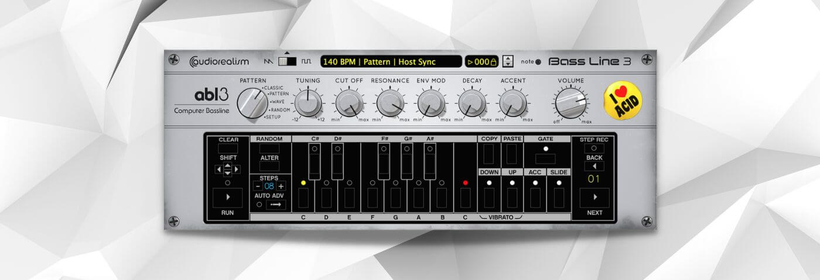Shift pattern left with the left arrow

pyautogui.click(x=218, y=170)
